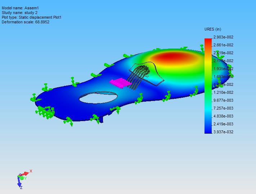Select the string lines sketch on the model
This screenshot has width=256, height=194.
coord(139,77)
